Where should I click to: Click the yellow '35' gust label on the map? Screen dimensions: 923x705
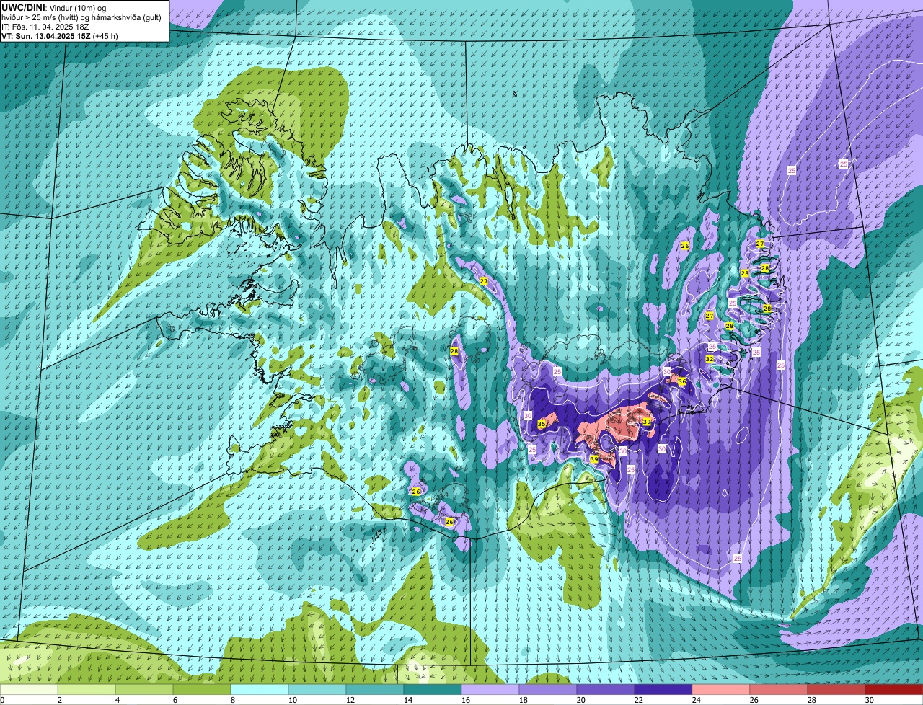point(542,424)
